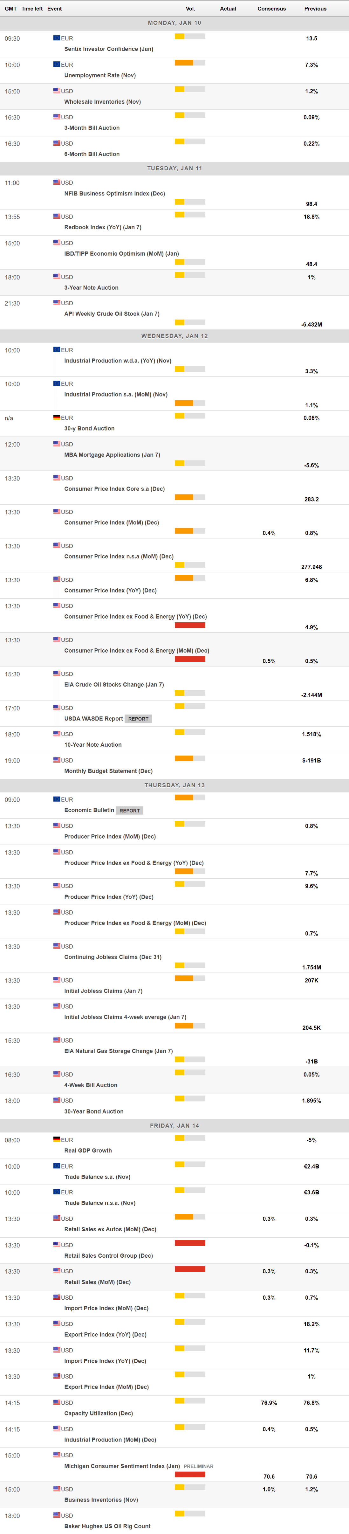Click US flag for Initial Jobless Claims (Jan 7)
The image size is (349, 1534).
(x=57, y=980)
